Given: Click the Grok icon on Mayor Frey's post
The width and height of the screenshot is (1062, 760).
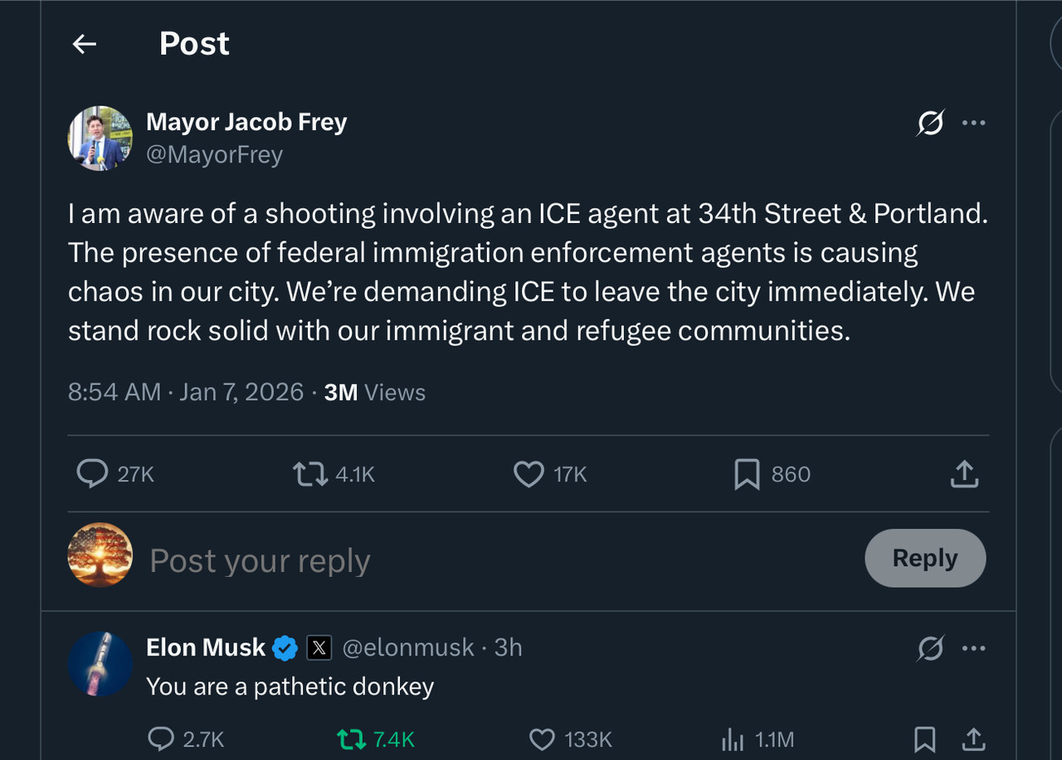Looking at the screenshot, I should pos(930,123).
